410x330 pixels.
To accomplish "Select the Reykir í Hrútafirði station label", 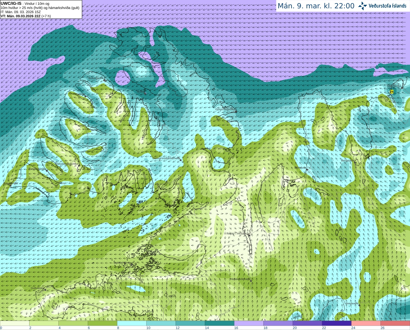I will [237, 234].
